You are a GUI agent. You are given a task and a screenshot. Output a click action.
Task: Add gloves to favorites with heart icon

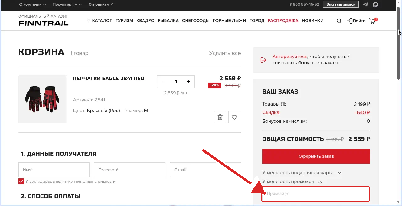[x=235, y=117]
